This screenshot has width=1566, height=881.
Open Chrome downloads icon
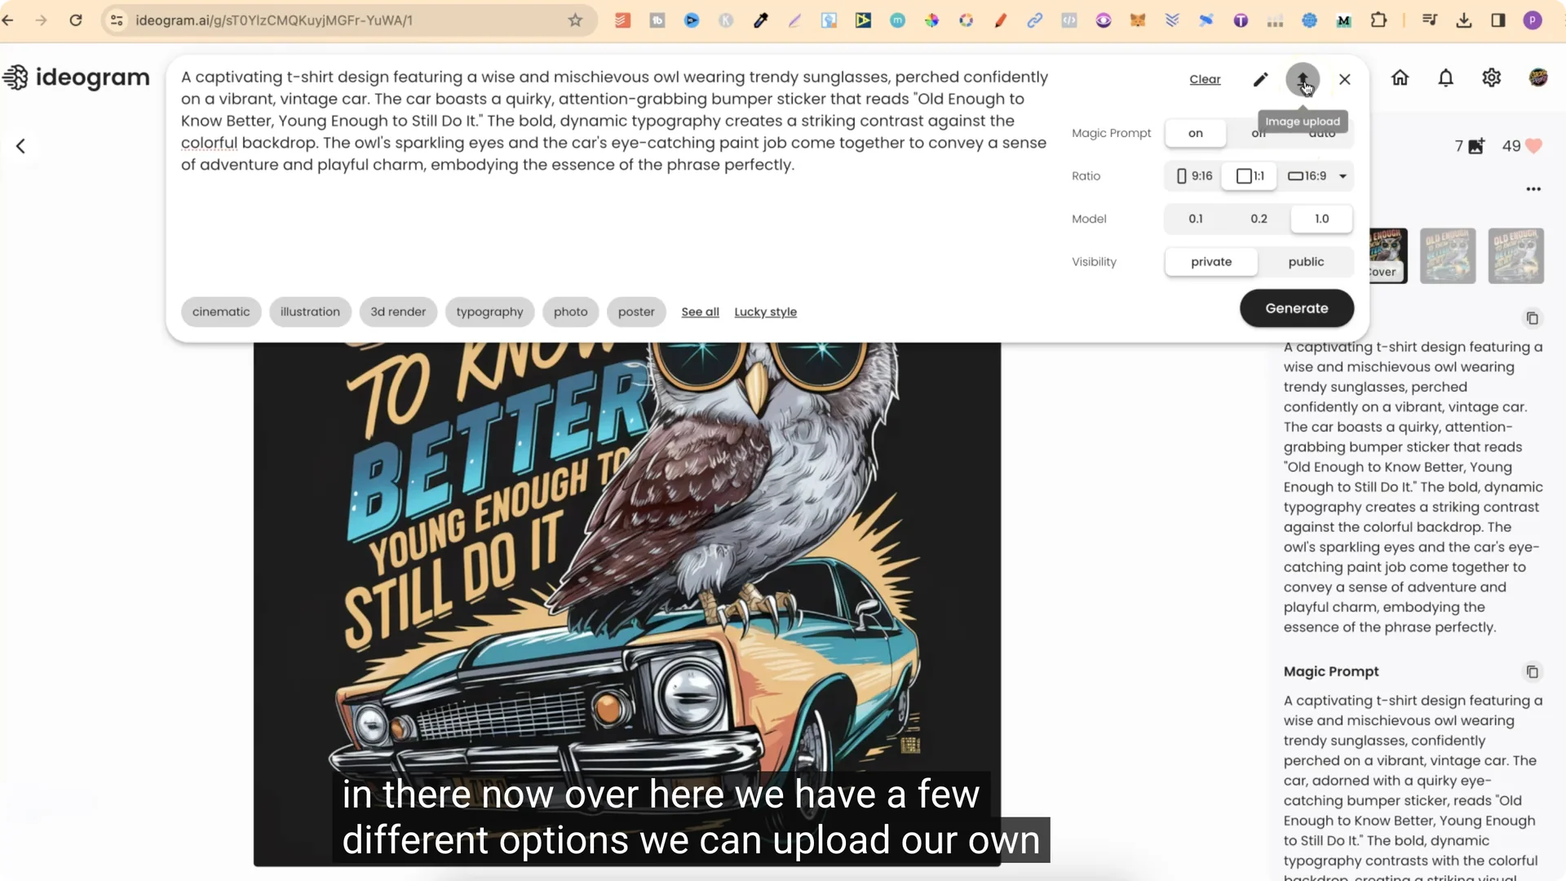tap(1463, 20)
